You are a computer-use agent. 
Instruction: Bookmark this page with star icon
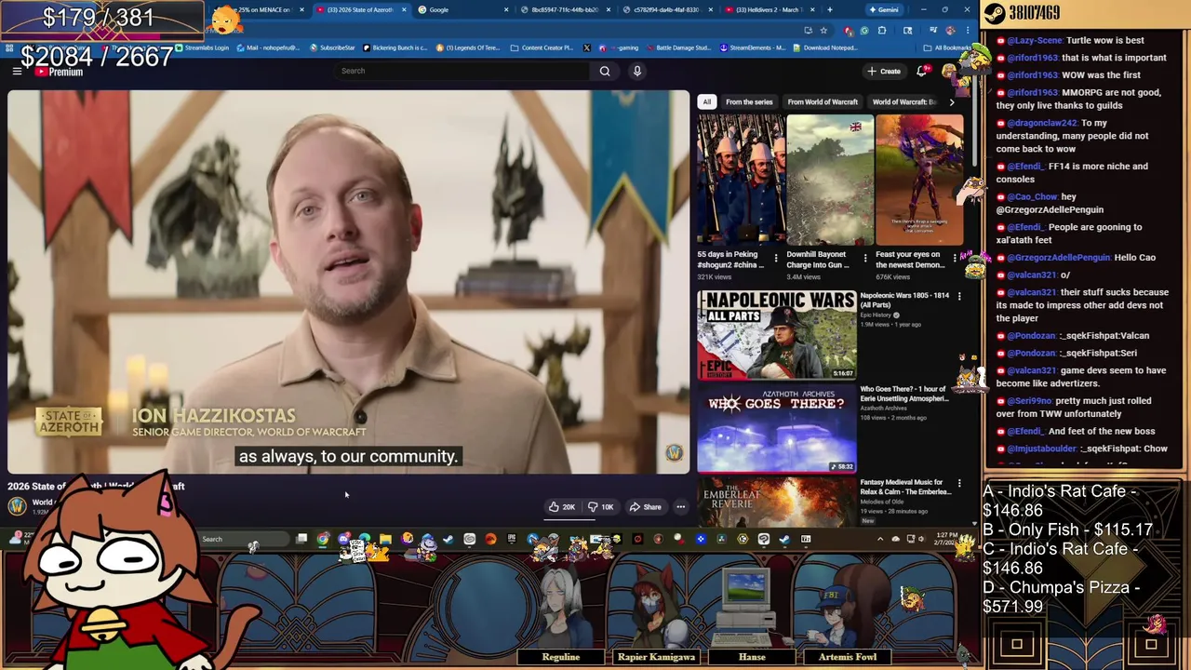pyautogui.click(x=823, y=30)
